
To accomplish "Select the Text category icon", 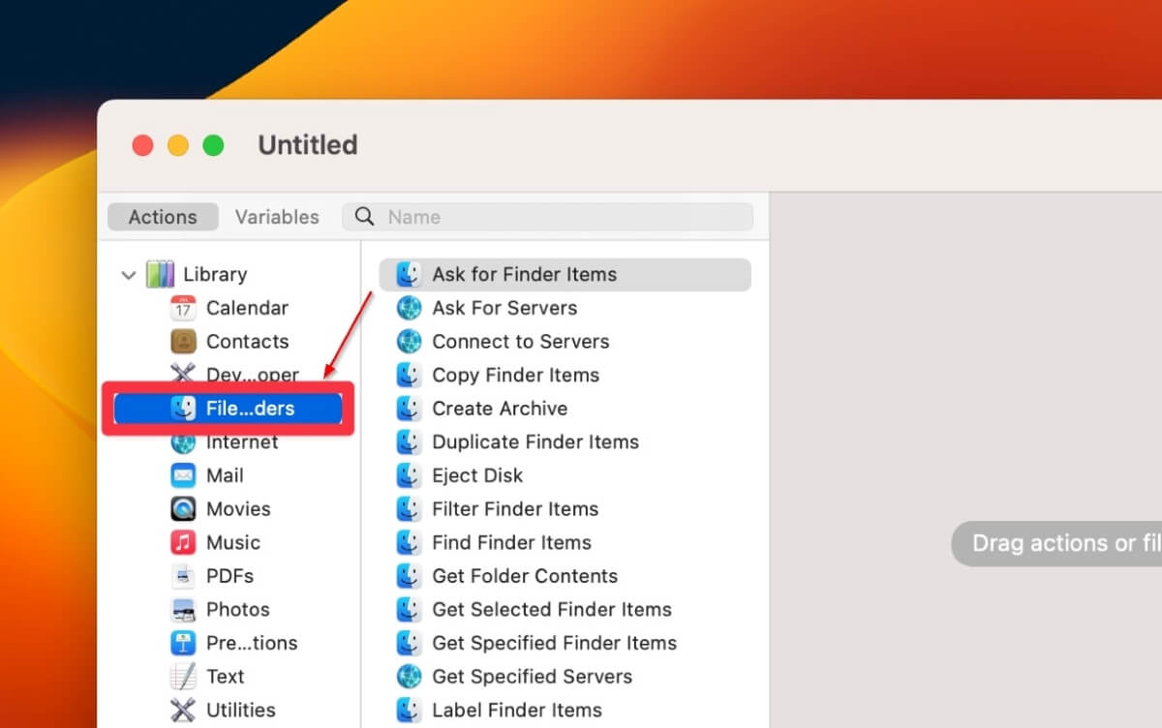I will 183,676.
